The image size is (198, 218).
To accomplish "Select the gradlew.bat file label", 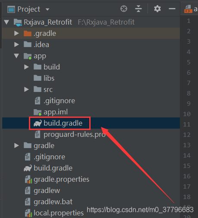I will click(x=53, y=202).
